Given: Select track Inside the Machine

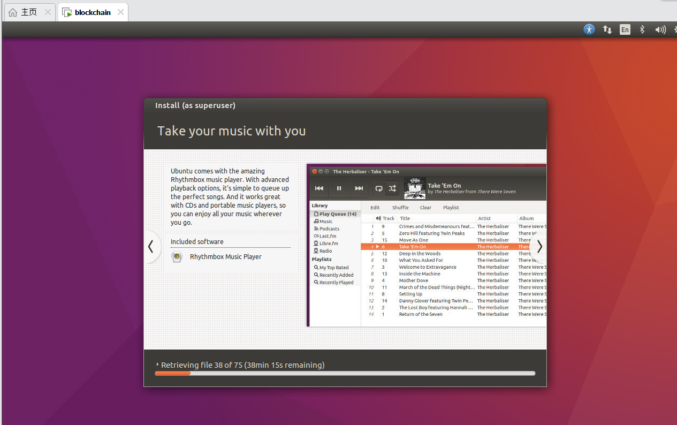Looking at the screenshot, I should point(454,274).
